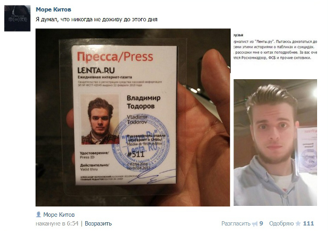Click the star like icon

[298, 223]
